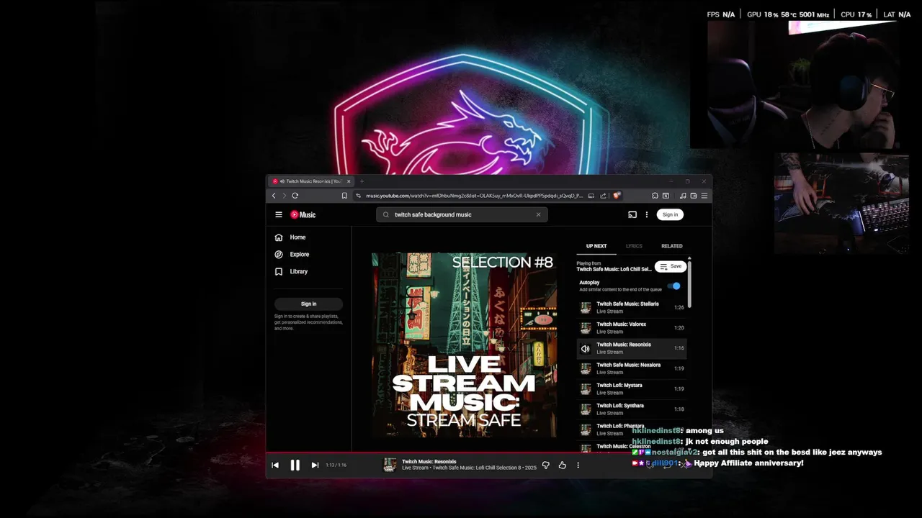Open the three-dot settings menu beside Sign in
This screenshot has height=518, width=922.
pos(647,214)
